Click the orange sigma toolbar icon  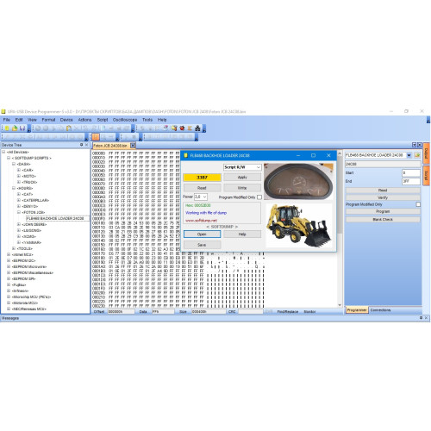point(190,128)
